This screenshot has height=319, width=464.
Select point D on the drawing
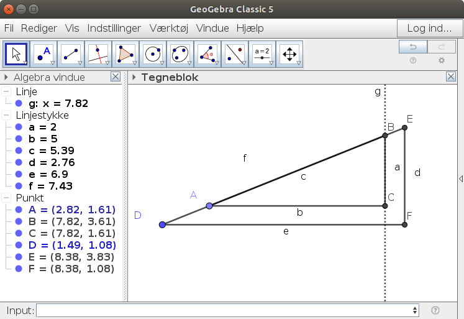162,225
